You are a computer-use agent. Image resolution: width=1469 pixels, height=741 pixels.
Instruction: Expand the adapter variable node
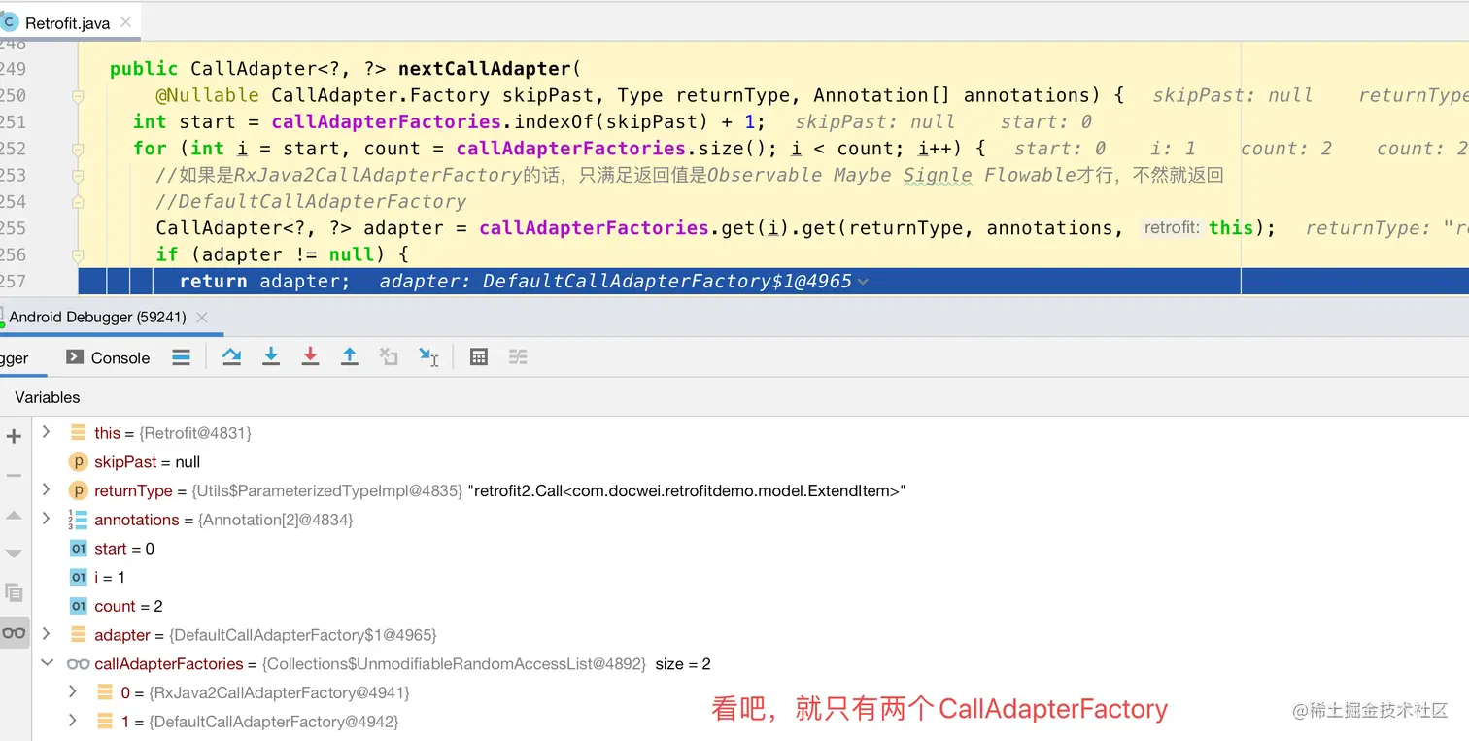(46, 634)
